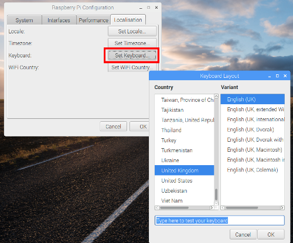Close the Keyboard Layout window
293x243 pixels.
285,76
